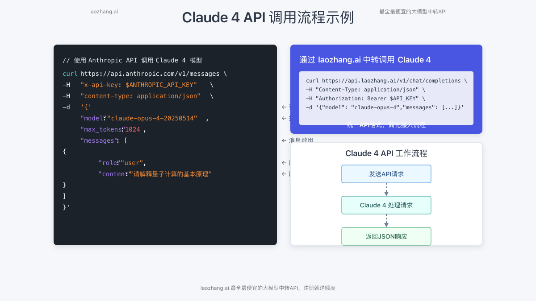
Task: Click the 'curl' keyword in the dark code panel
Action: (70, 74)
